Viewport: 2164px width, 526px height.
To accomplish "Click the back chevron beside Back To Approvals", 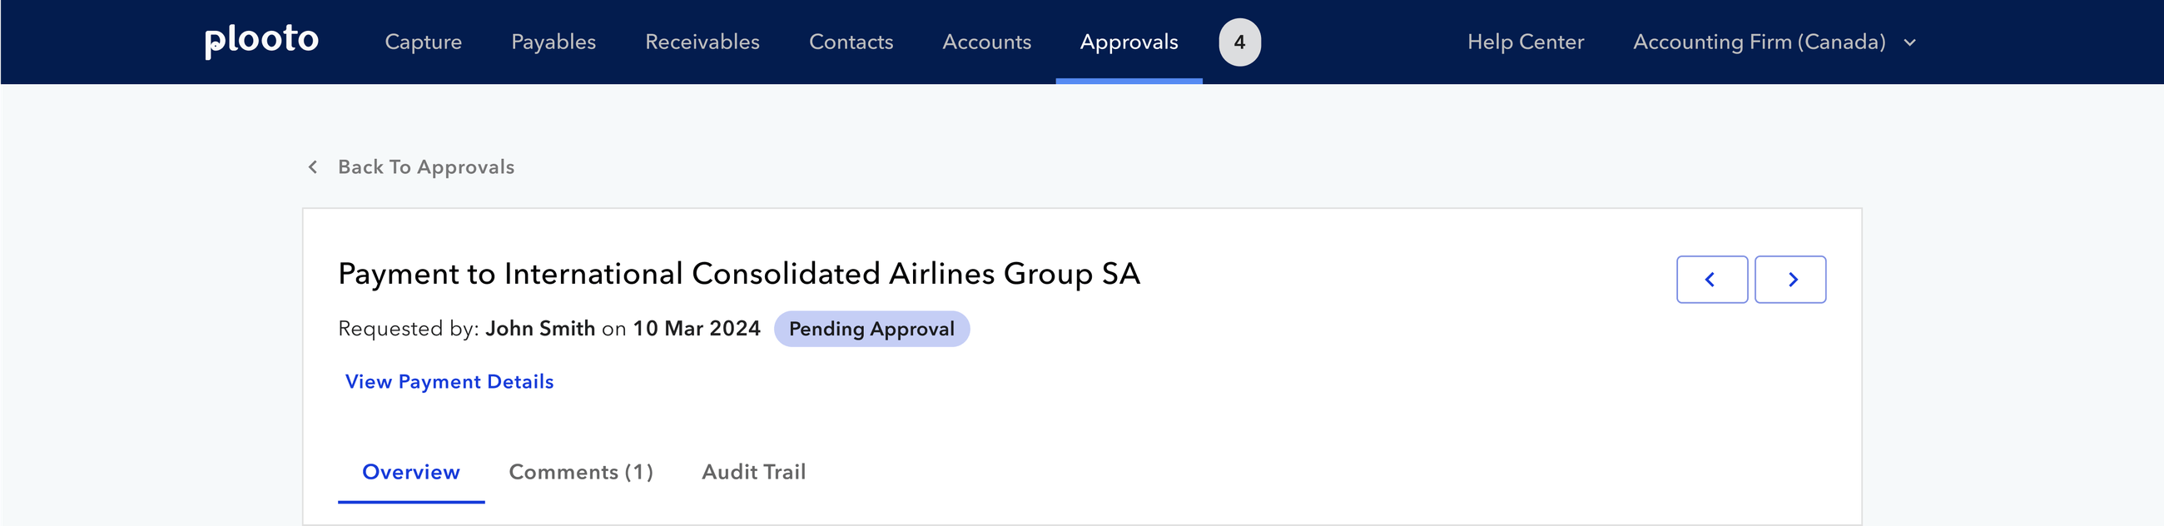I will tap(312, 167).
